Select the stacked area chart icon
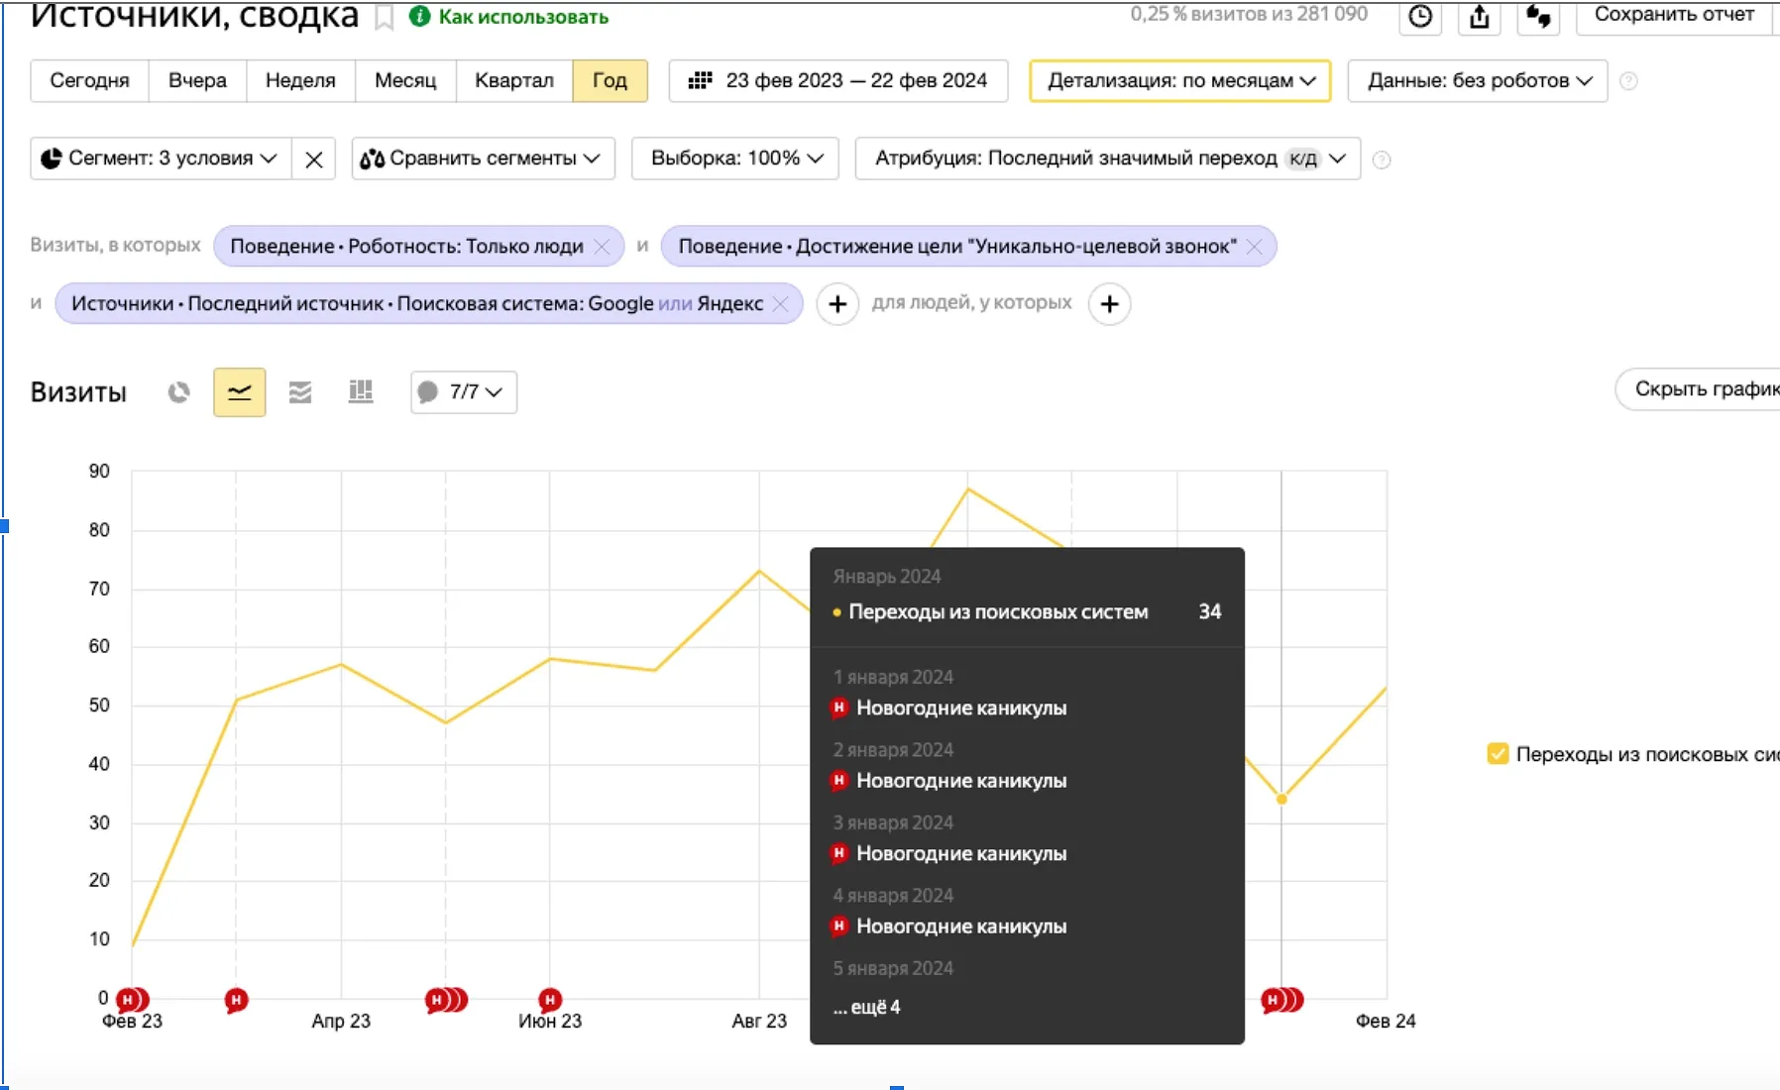 tap(300, 392)
